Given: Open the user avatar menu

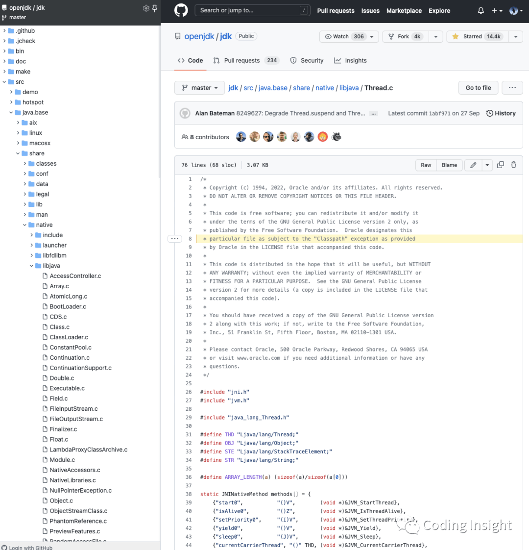Looking at the screenshot, I should (516, 10).
